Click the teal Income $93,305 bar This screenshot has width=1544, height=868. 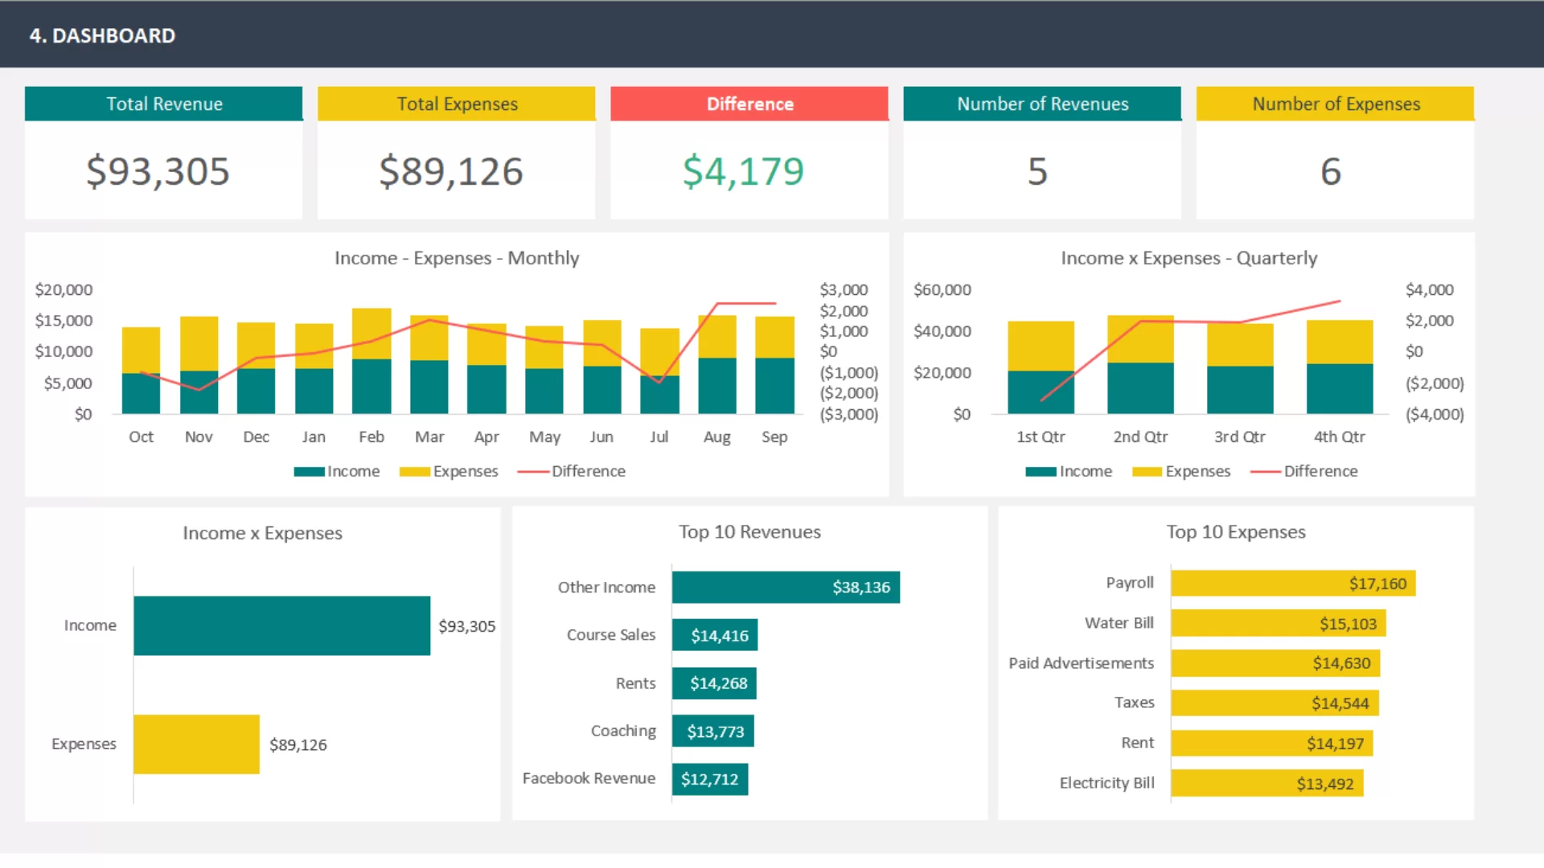click(x=282, y=625)
